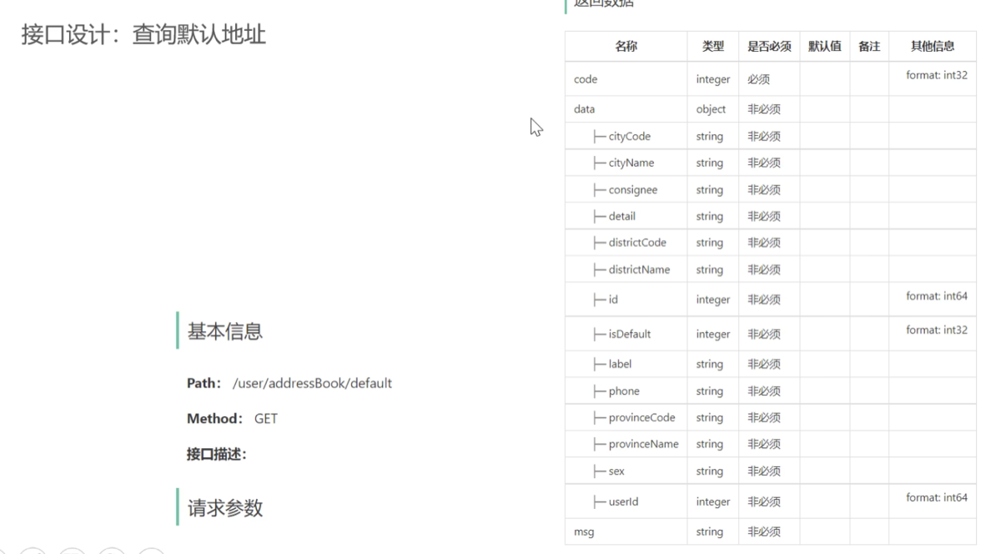Click the 类型 column header
Viewport: 1001px width, 554px height.
click(x=713, y=47)
